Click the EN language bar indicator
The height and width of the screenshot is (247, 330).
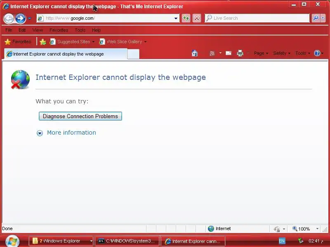point(282,241)
